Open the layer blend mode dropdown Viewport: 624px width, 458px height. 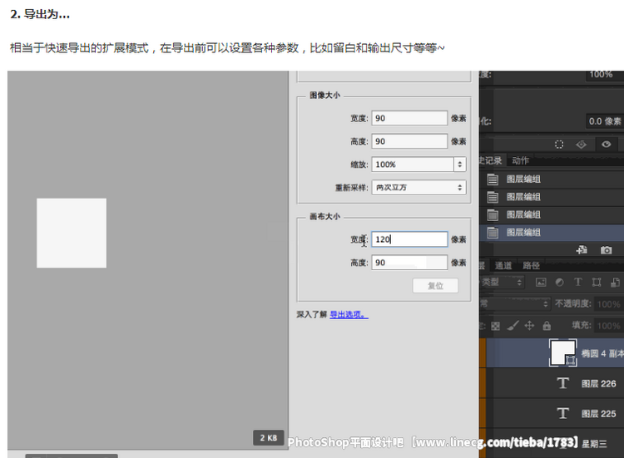[515, 303]
